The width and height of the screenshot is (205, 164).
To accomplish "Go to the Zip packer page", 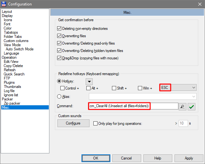I will [x=12, y=103].
